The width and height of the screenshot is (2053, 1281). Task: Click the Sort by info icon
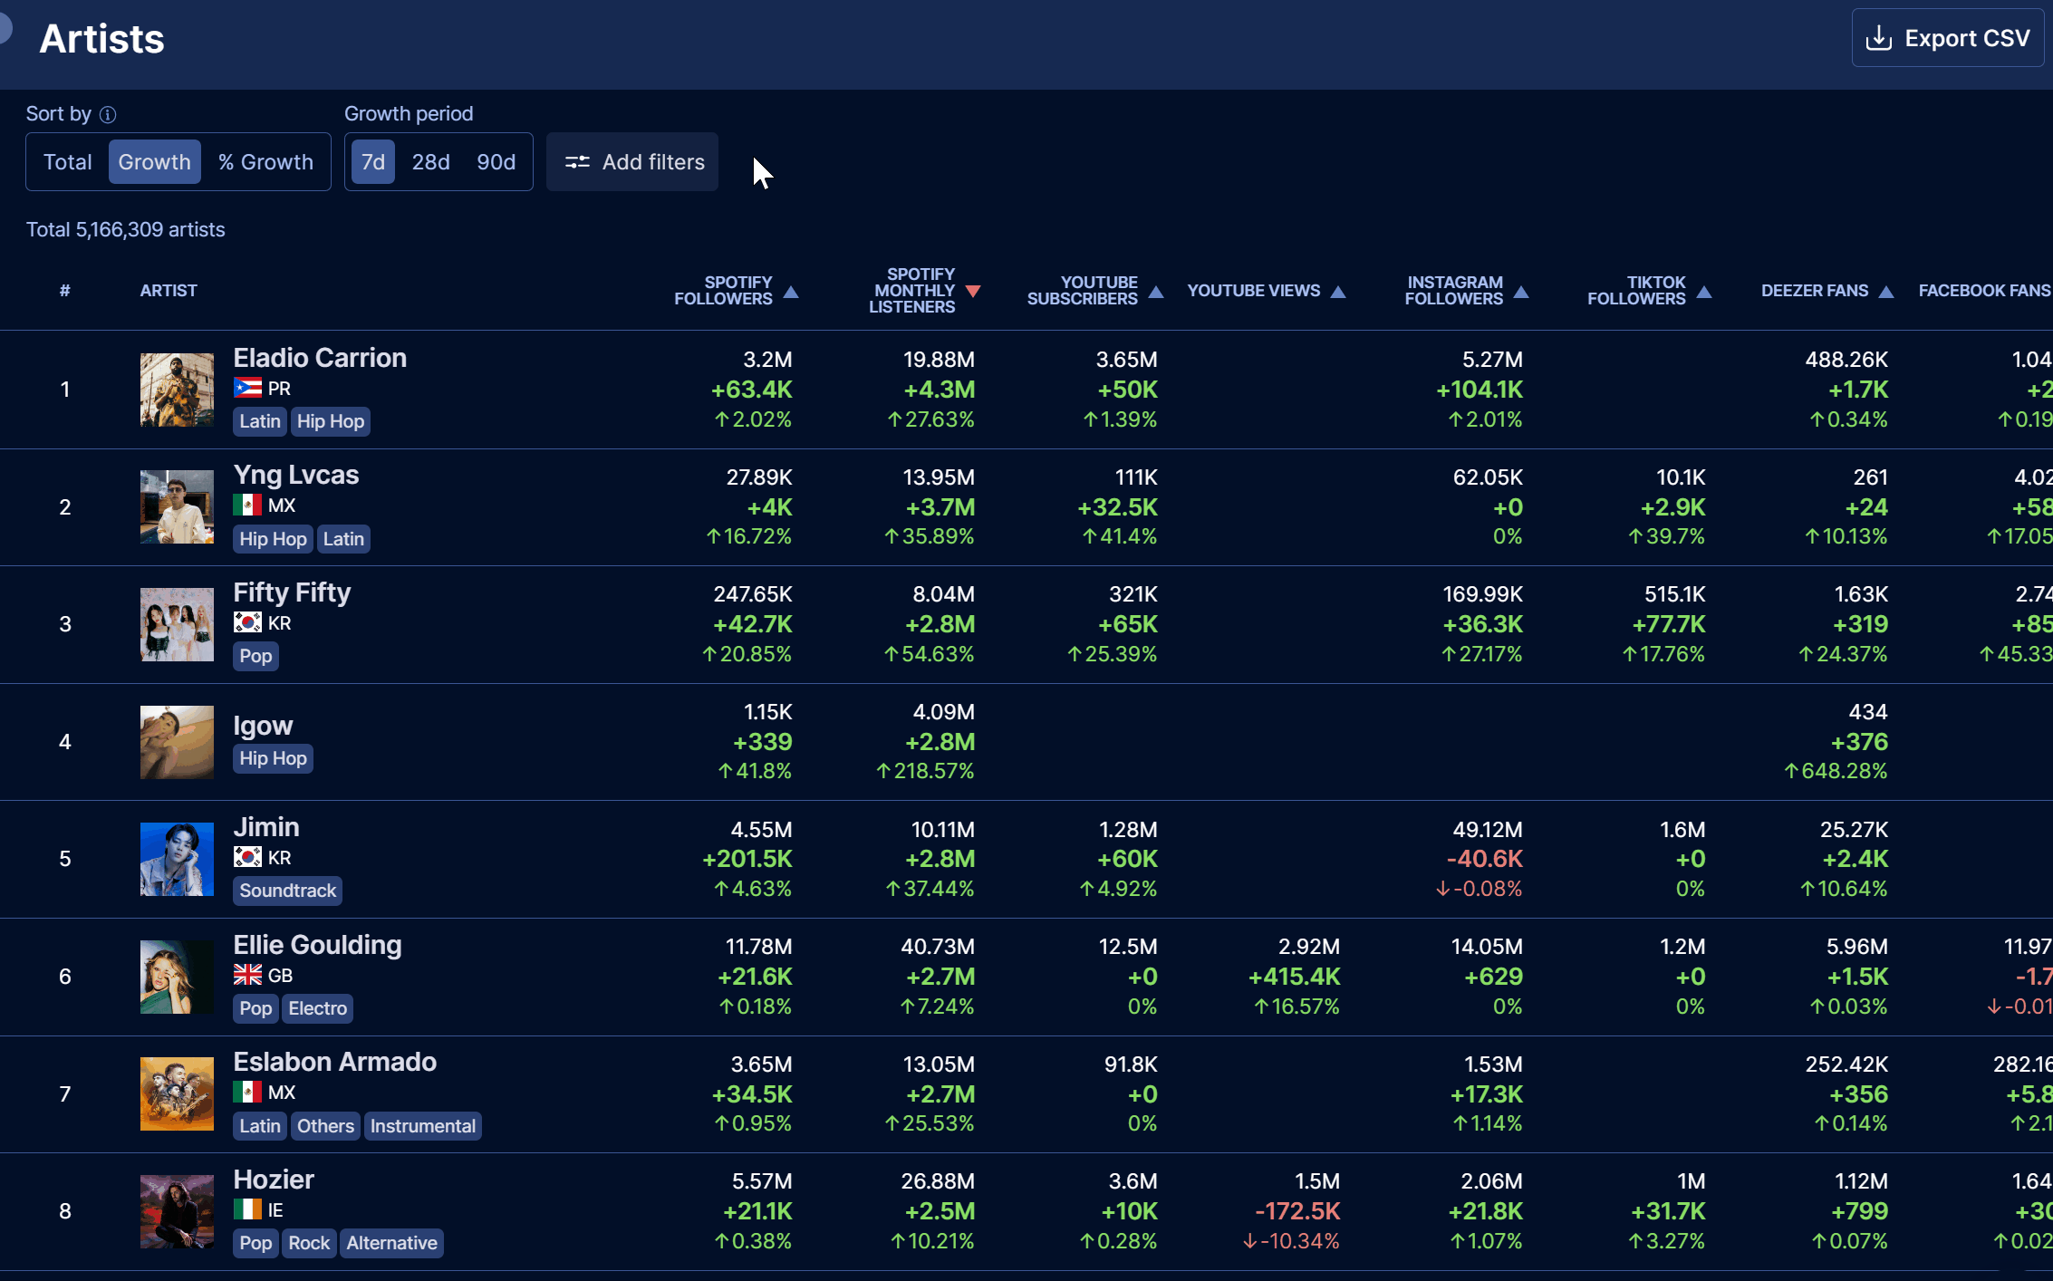click(108, 114)
